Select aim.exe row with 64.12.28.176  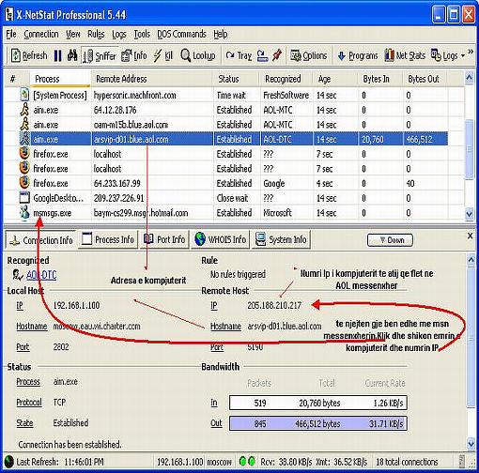(x=233, y=110)
